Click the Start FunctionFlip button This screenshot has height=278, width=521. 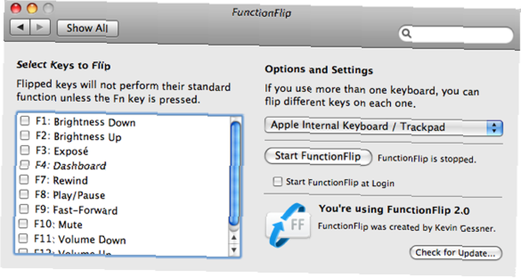318,156
